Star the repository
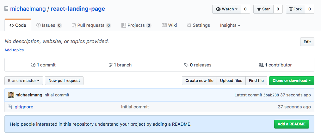The image size is (321, 138). pos(263,9)
